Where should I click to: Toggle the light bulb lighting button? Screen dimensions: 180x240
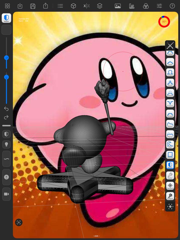[6, 144]
